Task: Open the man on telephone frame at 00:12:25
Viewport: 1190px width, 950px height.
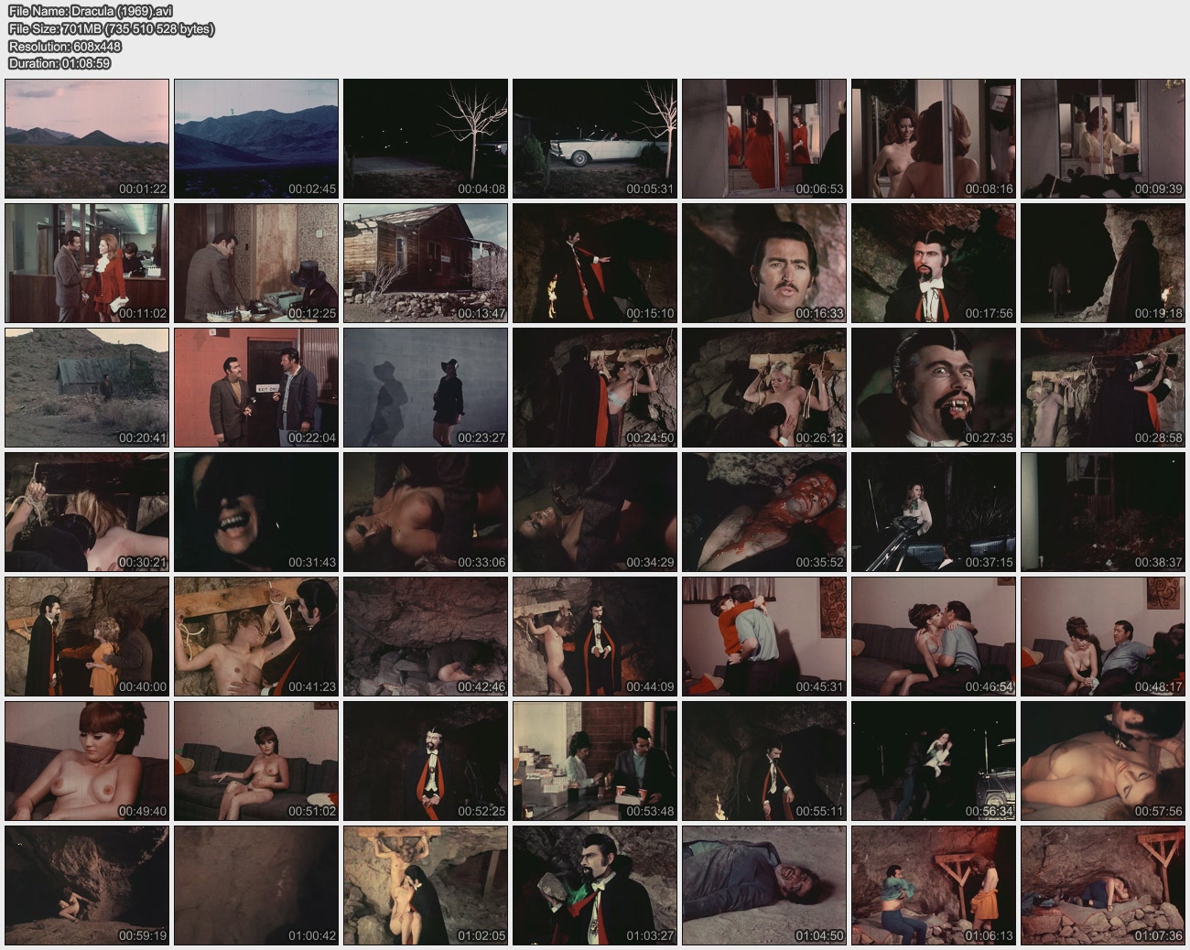Action: 256,263
